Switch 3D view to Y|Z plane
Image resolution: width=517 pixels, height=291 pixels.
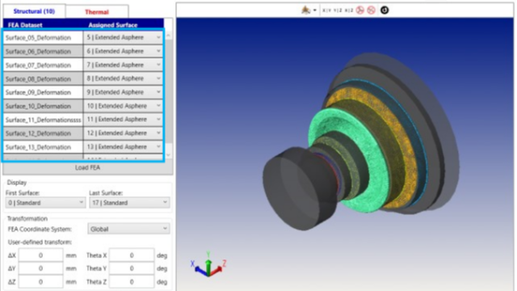point(338,11)
